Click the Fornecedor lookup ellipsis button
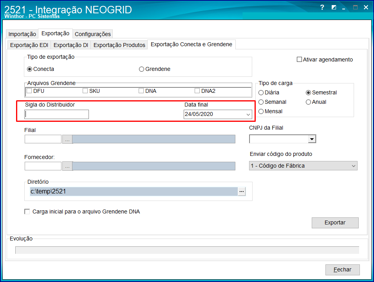This screenshot has height=282, width=374. pyautogui.click(x=67, y=166)
